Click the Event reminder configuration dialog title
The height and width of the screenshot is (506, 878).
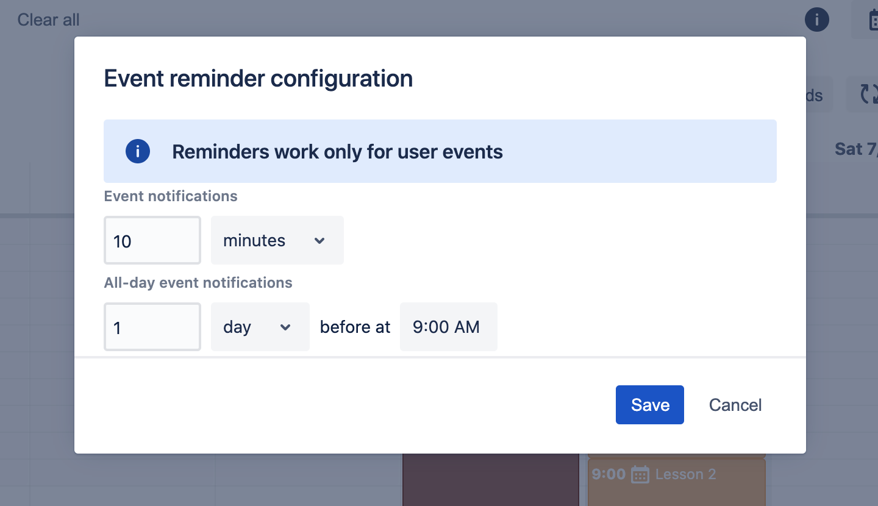259,79
